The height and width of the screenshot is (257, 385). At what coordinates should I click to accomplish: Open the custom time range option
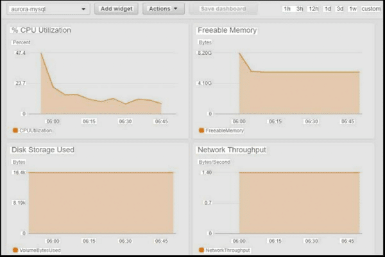[371, 9]
